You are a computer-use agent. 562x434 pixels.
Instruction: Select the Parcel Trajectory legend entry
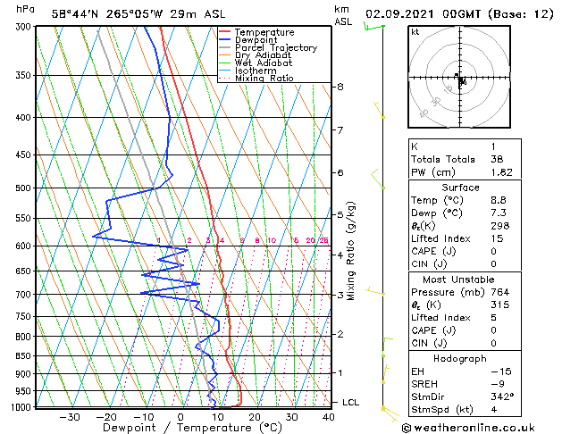click(x=275, y=48)
